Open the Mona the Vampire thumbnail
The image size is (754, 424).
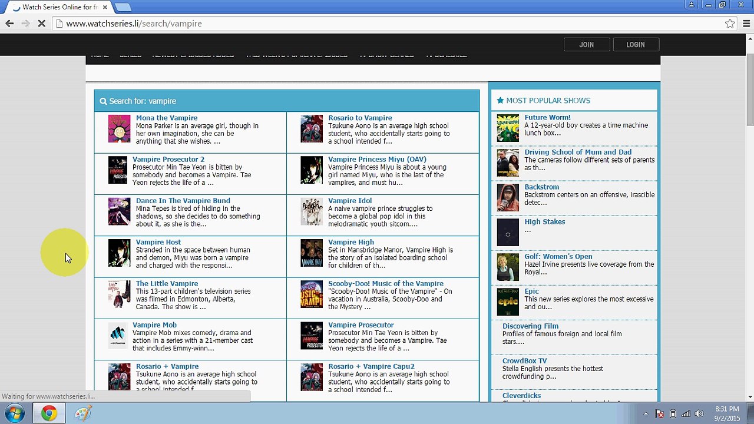[119, 129]
